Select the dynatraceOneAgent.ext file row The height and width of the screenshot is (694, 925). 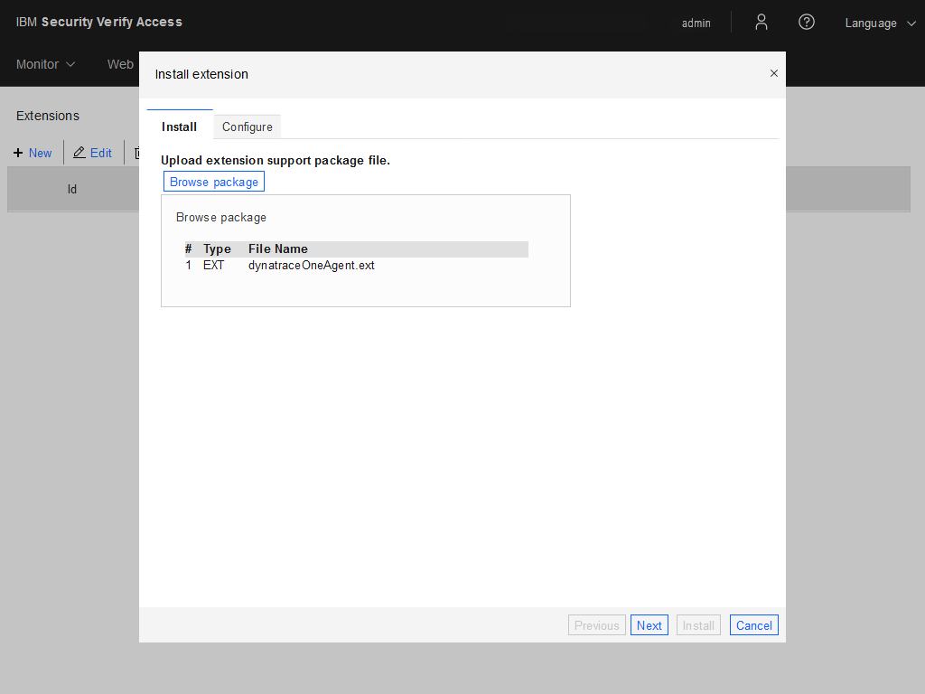tap(356, 266)
